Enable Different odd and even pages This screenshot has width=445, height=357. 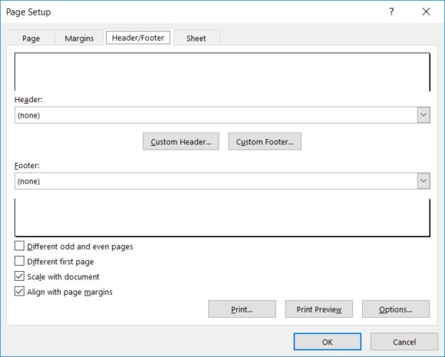pyautogui.click(x=19, y=246)
